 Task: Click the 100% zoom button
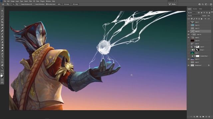(59, 4)
